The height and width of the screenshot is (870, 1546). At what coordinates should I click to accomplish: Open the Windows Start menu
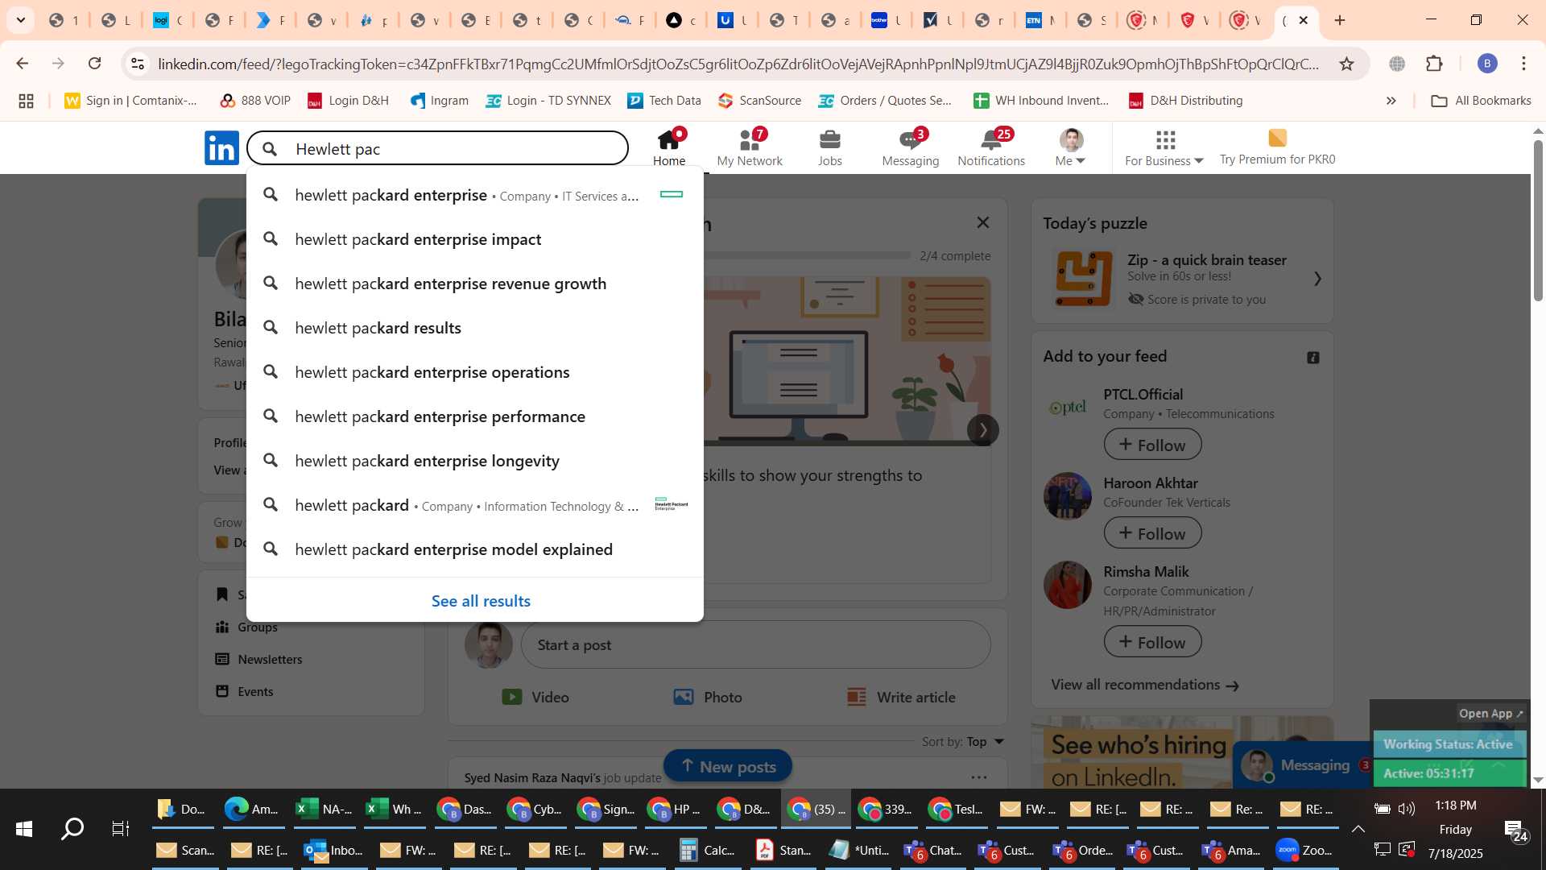coord(24,828)
